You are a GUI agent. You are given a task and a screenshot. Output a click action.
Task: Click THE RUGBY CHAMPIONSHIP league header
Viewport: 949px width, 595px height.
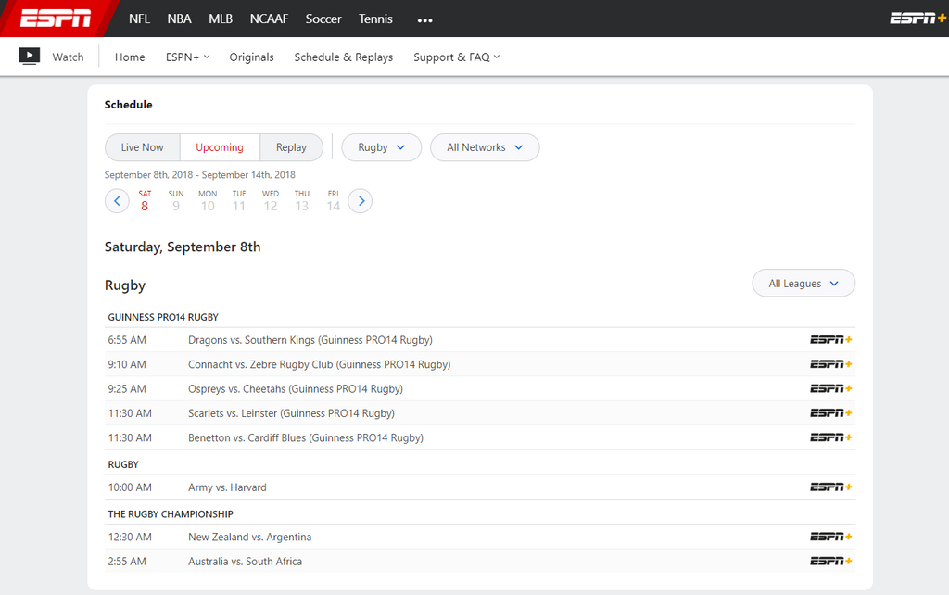click(171, 513)
